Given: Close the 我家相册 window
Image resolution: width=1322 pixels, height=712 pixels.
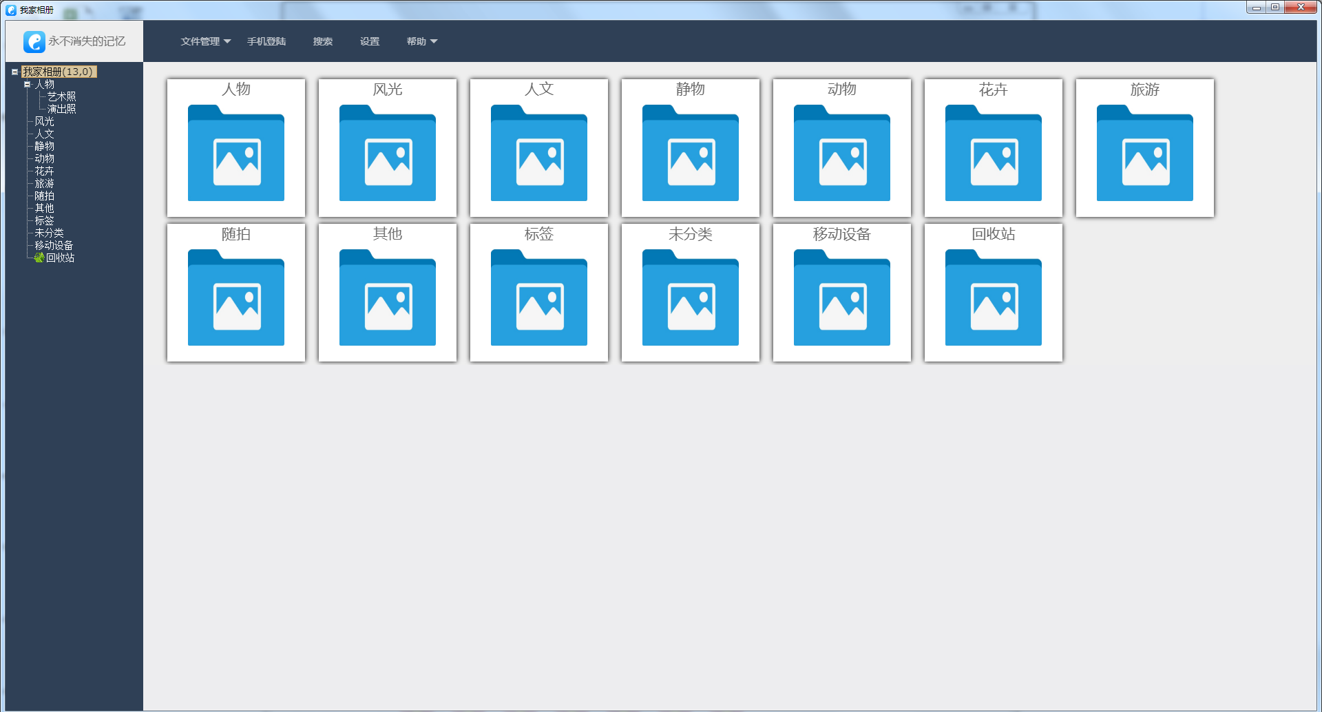Looking at the screenshot, I should 1301,8.
